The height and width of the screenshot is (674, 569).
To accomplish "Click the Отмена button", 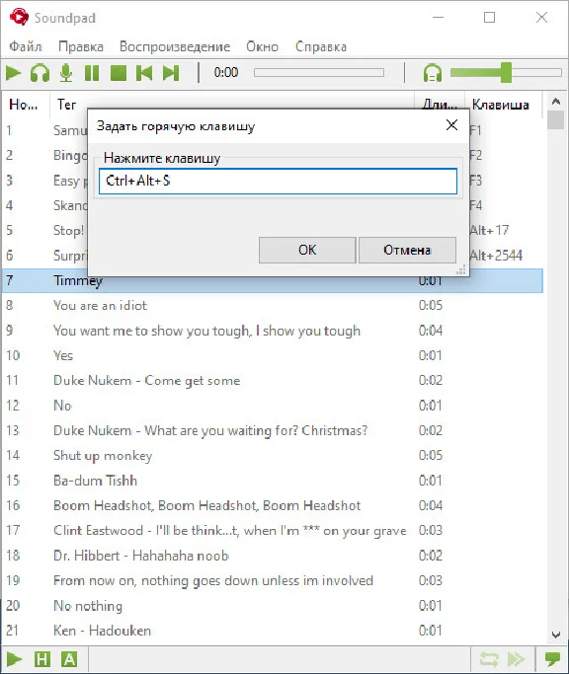I will click(x=407, y=250).
